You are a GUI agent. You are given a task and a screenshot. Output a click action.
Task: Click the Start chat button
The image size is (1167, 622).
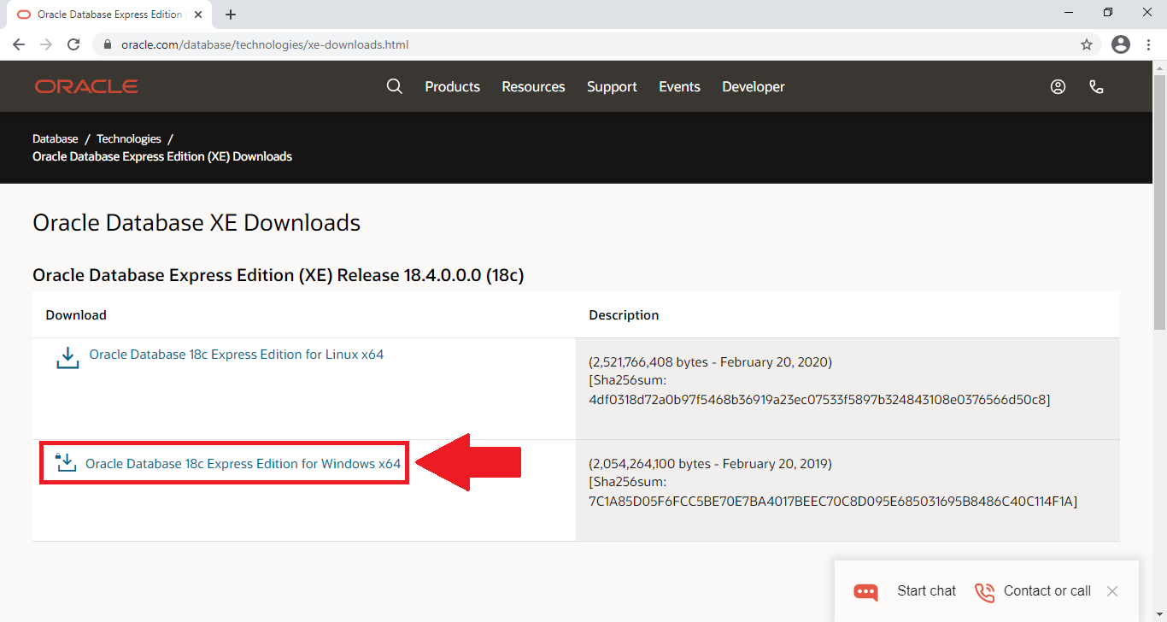point(906,591)
